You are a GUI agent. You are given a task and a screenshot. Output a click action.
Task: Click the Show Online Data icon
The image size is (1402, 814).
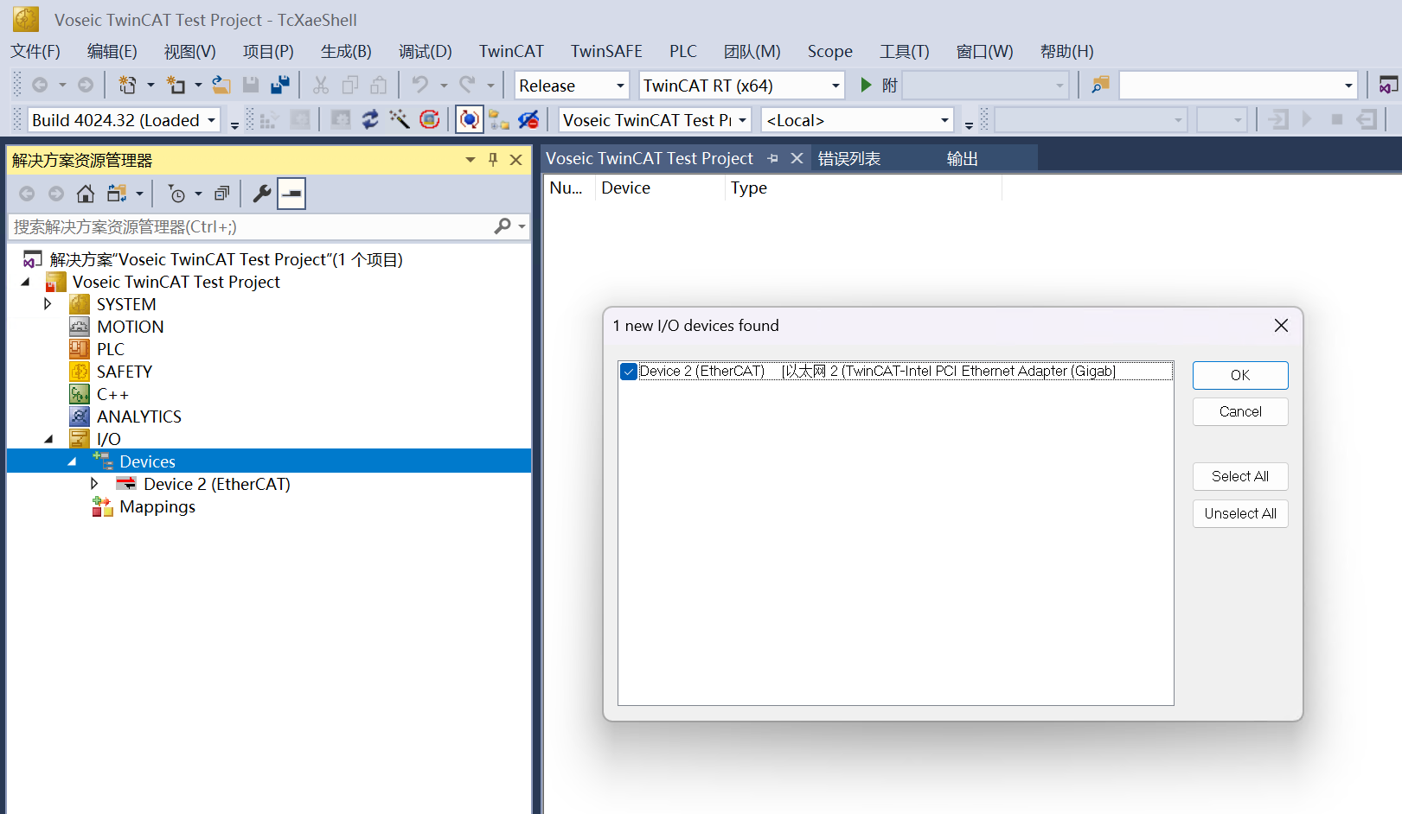(x=469, y=119)
